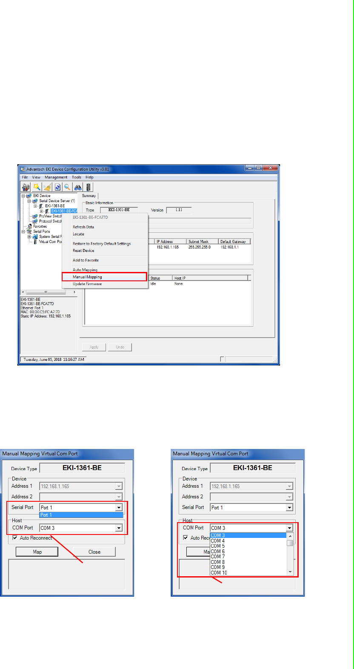Screen dimensions: 354x669
Task: Open Serial Port dropdown in dialog with COM list
Action: pyautogui.click(x=289, y=508)
